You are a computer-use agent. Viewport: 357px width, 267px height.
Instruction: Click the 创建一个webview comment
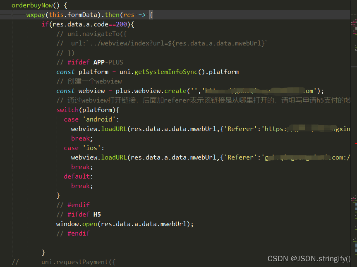[89, 81]
